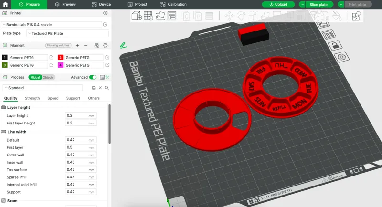Click filament 1 black color swatch
This screenshot has width=382, height=207.
coord(5,57)
